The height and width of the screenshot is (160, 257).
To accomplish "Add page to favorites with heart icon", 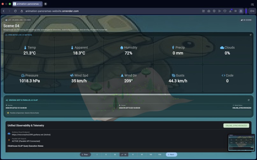I will (225, 11).
